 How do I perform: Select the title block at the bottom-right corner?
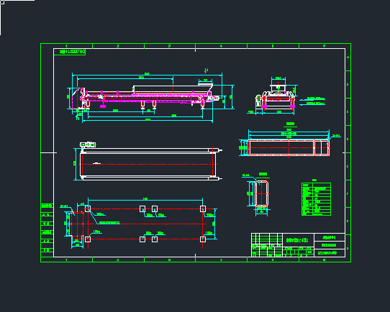coord(298,245)
